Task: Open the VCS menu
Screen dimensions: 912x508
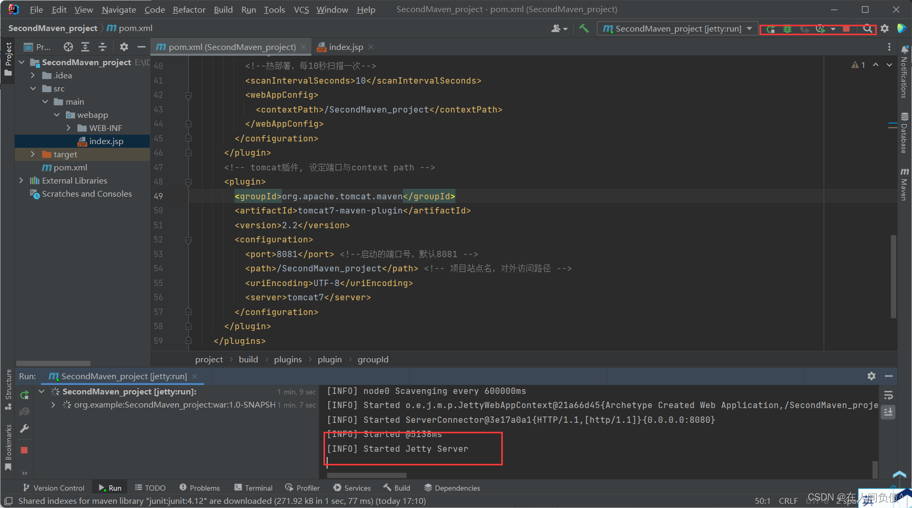Action: pos(301,9)
